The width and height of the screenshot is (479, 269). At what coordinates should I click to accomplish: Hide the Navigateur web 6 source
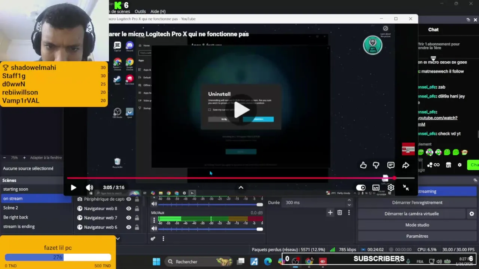pos(129,227)
